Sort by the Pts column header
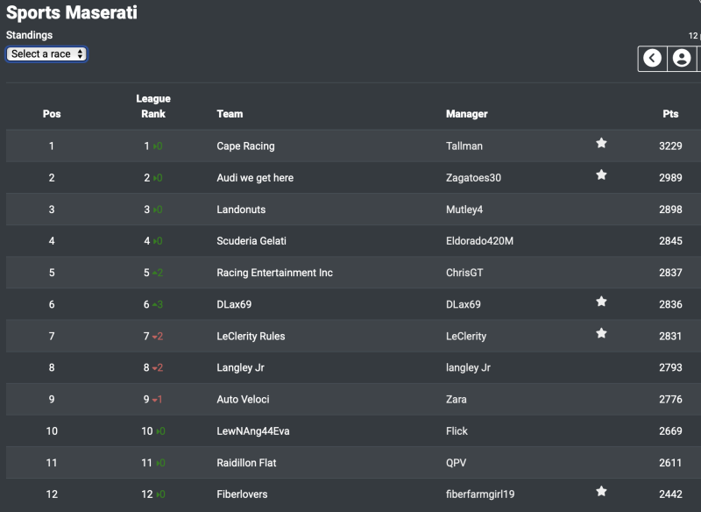 point(670,114)
